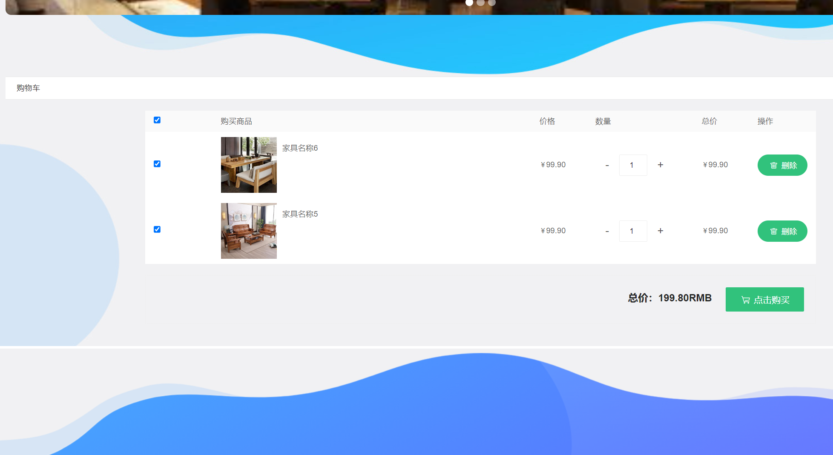
Task: Click quantity input field for 家具名称5
Action: click(x=633, y=231)
